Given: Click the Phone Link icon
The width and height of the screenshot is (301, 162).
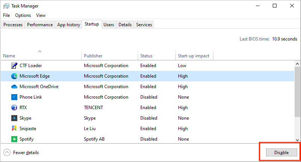Looking at the screenshot, I should click(x=14, y=97).
